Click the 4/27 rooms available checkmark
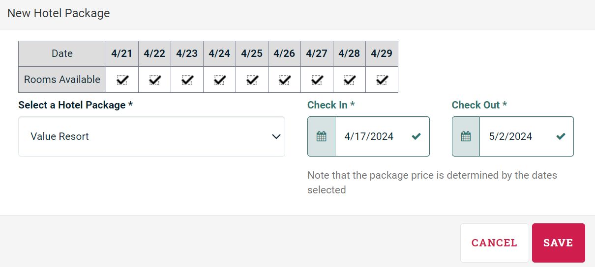Viewport: 595px width, 267px height. [317, 80]
